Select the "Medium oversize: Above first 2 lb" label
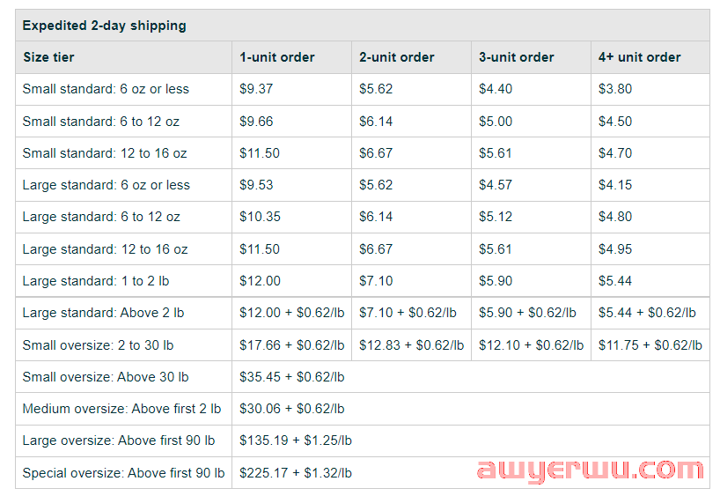 (121, 409)
